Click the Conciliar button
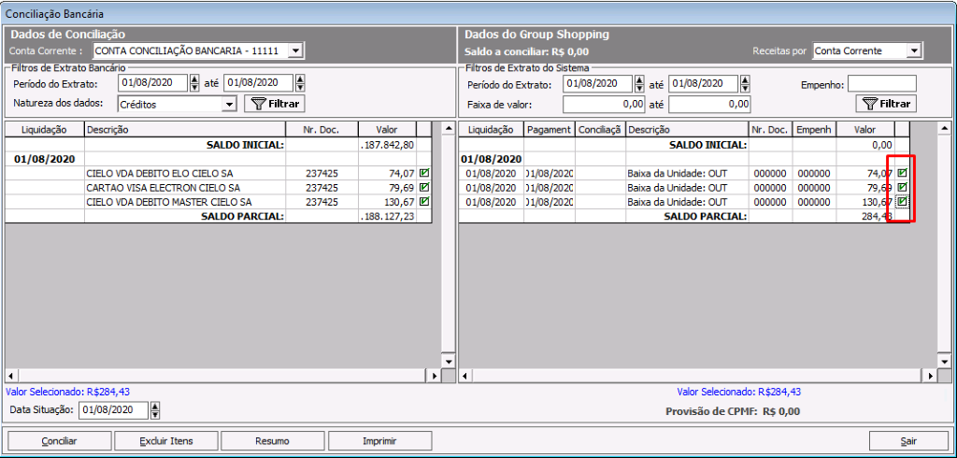Screen dimensions: 957x458 [59, 441]
